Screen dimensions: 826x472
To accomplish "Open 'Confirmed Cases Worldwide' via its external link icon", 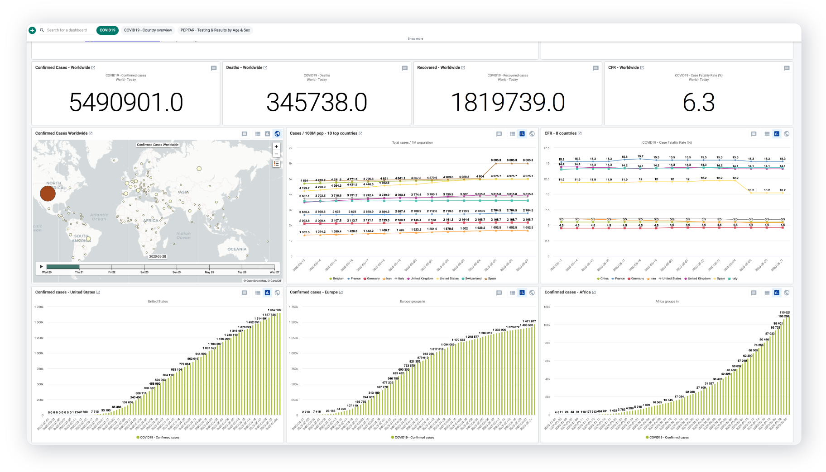I will point(91,133).
